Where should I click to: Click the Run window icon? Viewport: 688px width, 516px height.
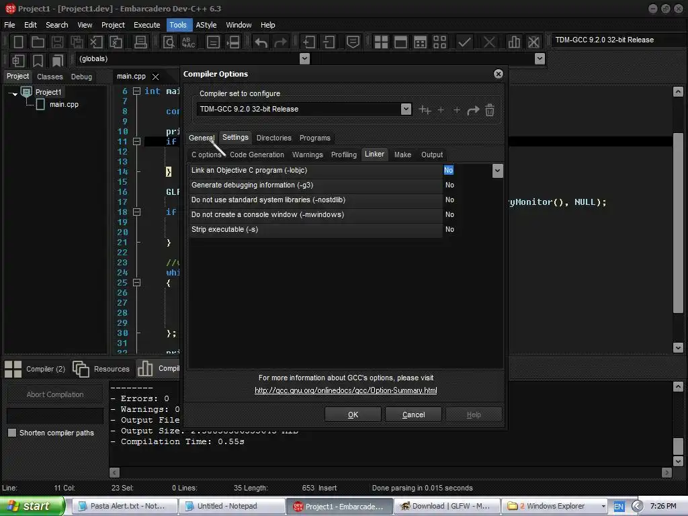point(400,42)
